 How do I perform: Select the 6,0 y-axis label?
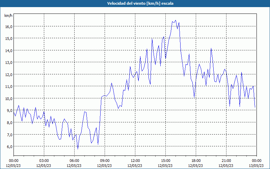tap(9, 146)
